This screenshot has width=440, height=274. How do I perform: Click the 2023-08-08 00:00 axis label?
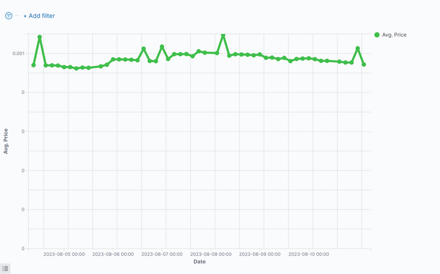coord(211,254)
